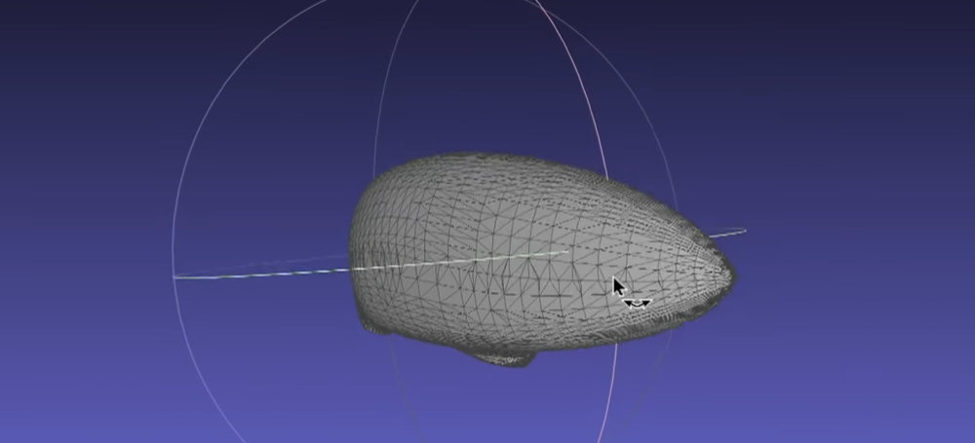Click the rotate arrows beside the mouse cursor
Screen dimensions: 975x443
click(637, 304)
